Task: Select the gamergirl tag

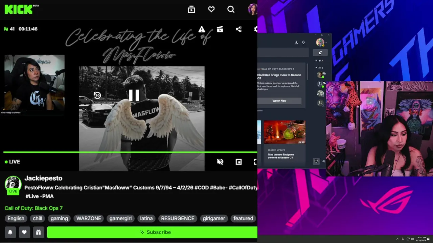Action: [x=120, y=218]
